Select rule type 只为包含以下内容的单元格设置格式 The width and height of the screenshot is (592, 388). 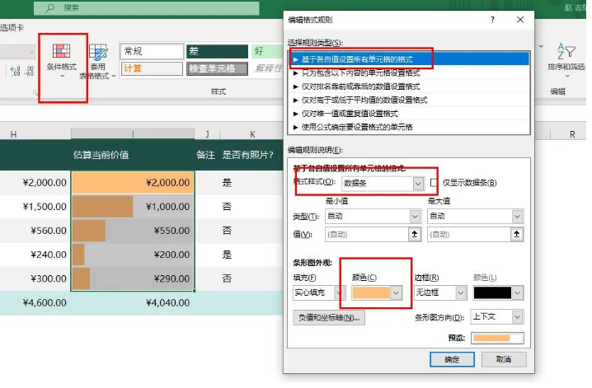point(360,72)
